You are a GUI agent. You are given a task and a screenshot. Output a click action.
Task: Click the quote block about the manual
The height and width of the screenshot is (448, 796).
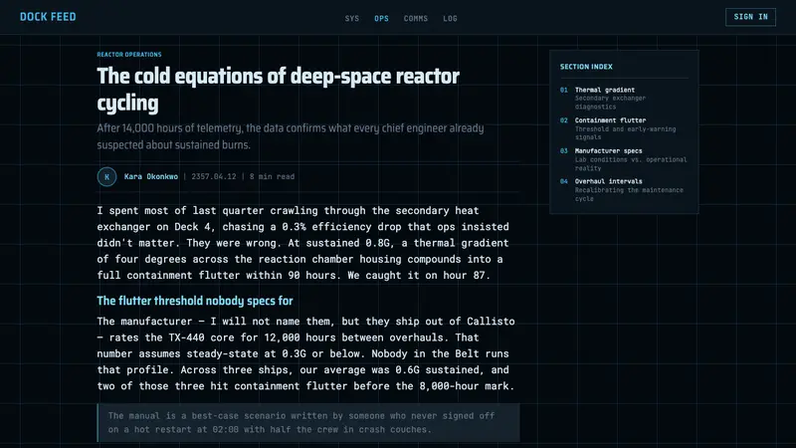308,422
